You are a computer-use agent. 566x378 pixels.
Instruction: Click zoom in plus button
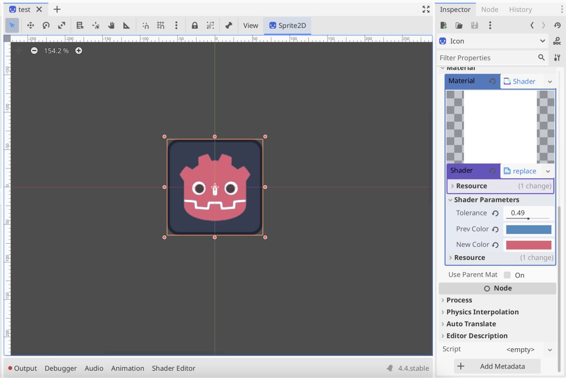click(x=79, y=51)
